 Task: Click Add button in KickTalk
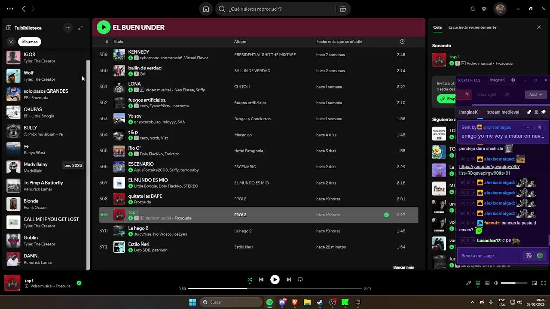[536, 94]
